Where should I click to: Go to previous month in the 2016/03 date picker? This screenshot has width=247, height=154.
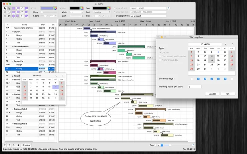56,75
